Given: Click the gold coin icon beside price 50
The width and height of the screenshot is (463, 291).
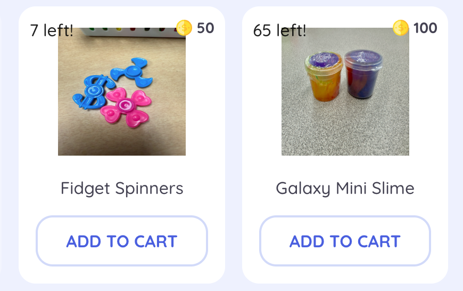Looking at the screenshot, I should (x=184, y=28).
